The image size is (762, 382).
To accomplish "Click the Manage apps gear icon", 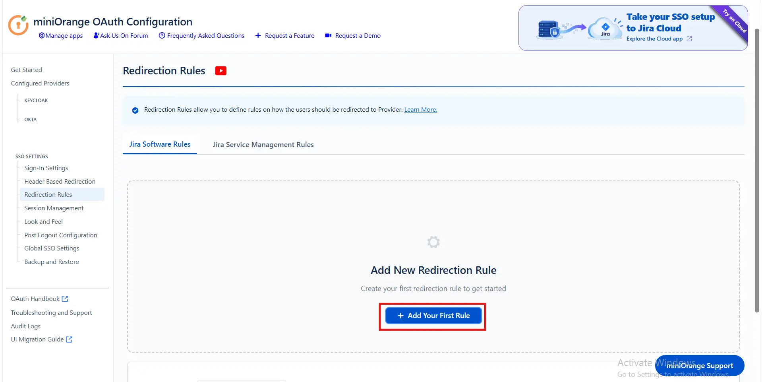I will (42, 36).
